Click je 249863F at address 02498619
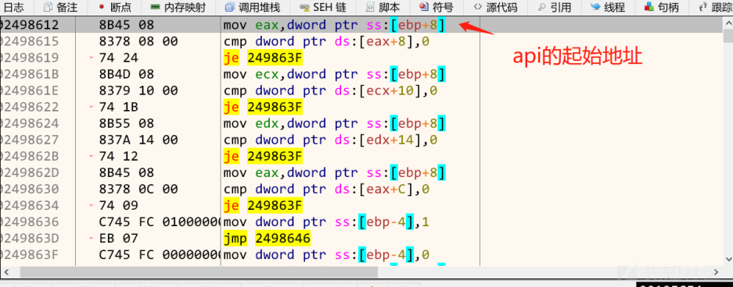Viewport: 733px width, 287px height. click(x=263, y=58)
